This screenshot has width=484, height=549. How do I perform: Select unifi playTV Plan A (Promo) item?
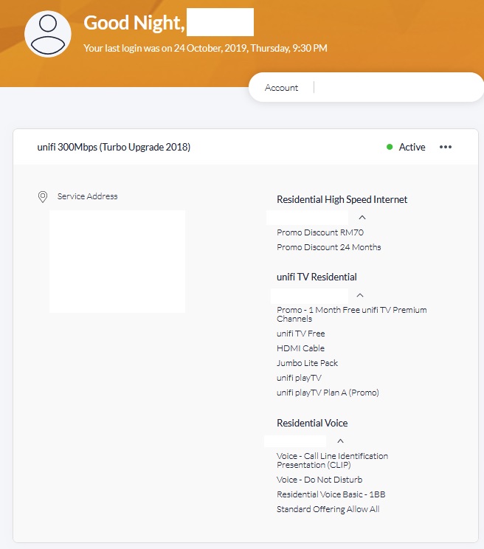coord(328,393)
